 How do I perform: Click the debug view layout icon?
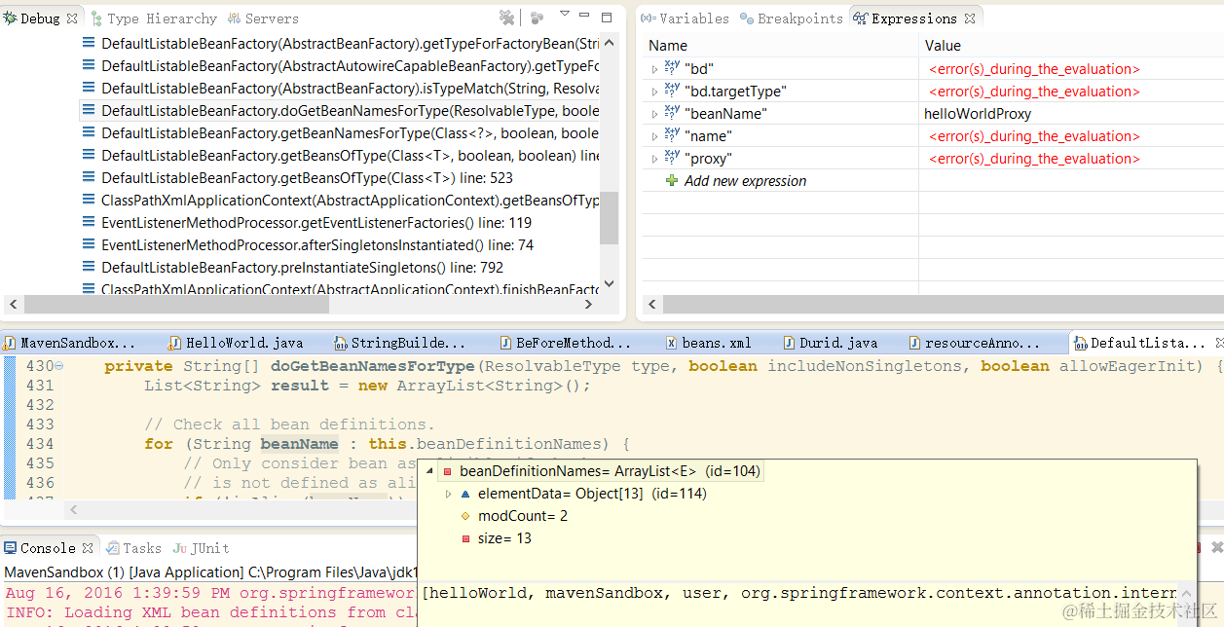click(538, 18)
